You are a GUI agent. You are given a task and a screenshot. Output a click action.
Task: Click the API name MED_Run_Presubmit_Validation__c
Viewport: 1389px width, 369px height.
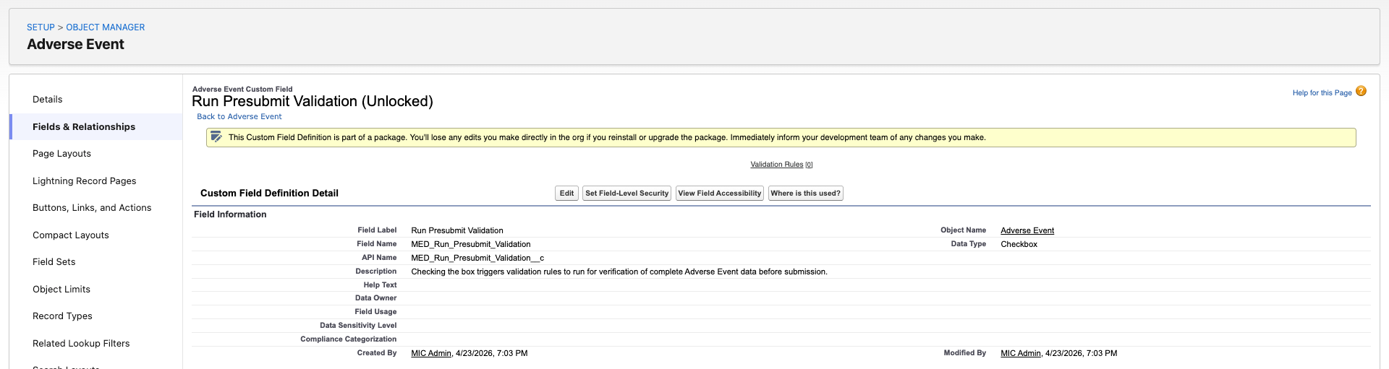tap(477, 258)
